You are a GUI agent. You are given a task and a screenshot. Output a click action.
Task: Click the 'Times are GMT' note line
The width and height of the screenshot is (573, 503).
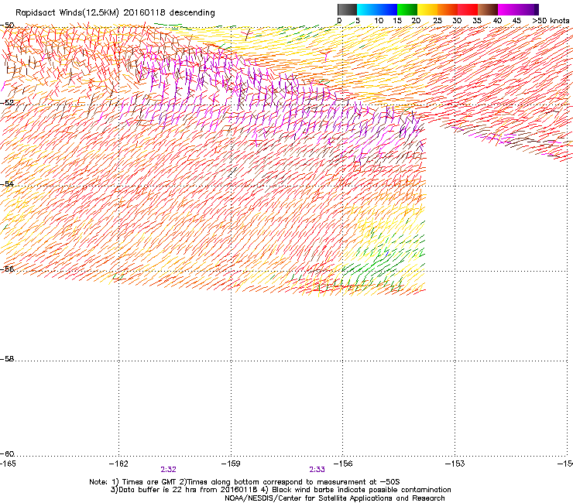245,482
